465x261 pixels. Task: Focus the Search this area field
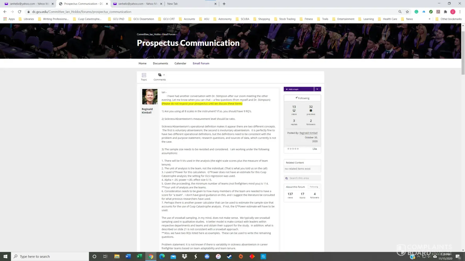302,178
